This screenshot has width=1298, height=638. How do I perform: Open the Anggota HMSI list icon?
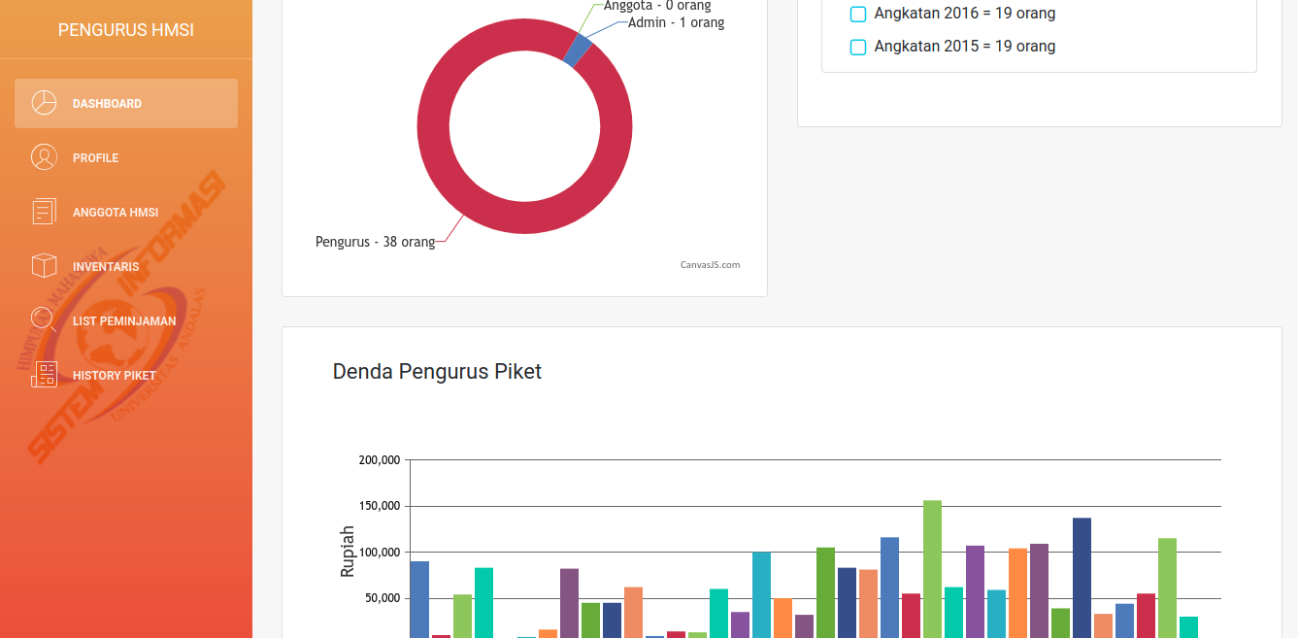click(44, 212)
